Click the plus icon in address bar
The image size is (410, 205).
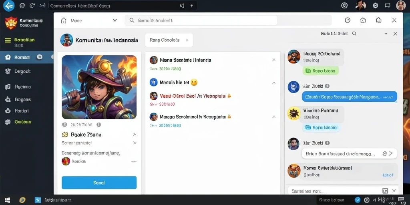tap(192, 5)
